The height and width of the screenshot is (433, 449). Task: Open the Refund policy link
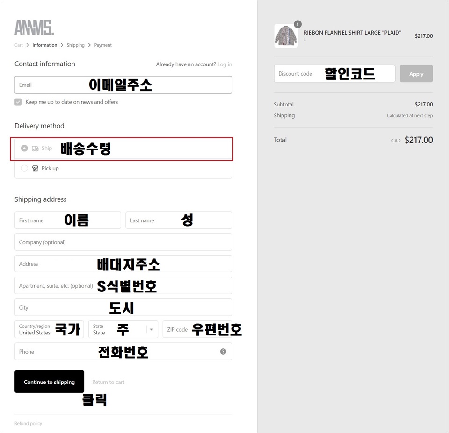(28, 423)
